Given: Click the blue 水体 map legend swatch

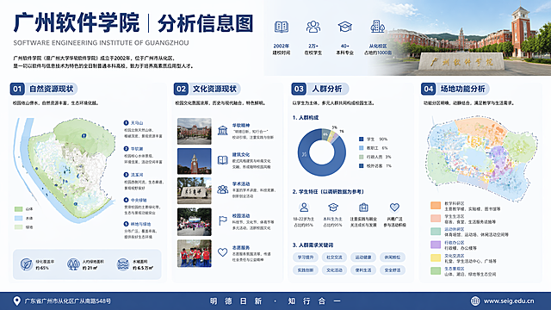Looking at the screenshot, I should (19, 218).
